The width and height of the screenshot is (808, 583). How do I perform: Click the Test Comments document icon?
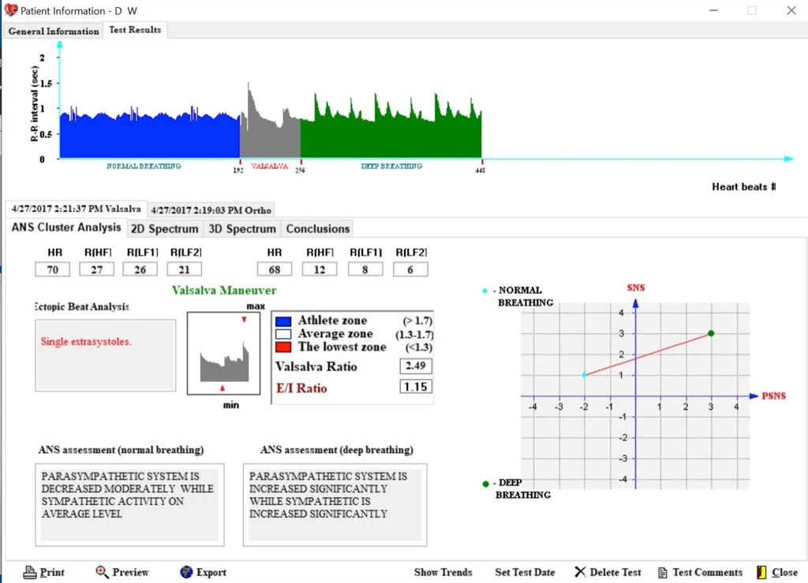pos(663,572)
